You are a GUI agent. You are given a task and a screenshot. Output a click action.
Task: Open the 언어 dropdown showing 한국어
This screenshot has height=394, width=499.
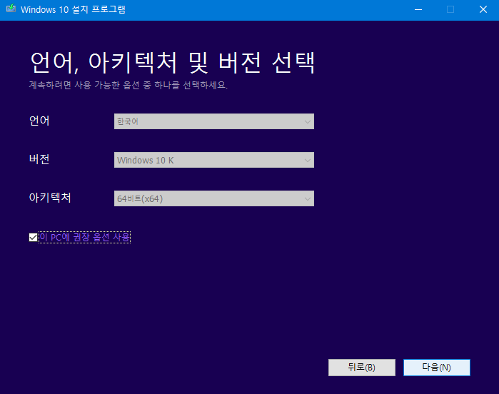[214, 121]
